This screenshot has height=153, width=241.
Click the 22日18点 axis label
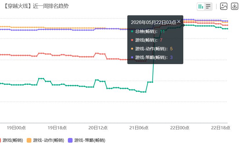click(221, 128)
